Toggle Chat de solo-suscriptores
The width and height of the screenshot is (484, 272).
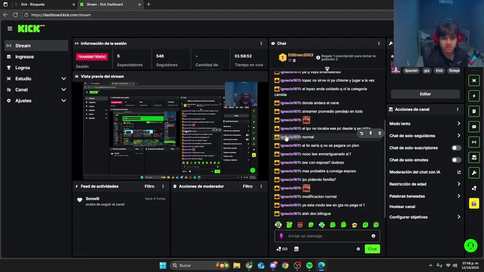[456, 148]
